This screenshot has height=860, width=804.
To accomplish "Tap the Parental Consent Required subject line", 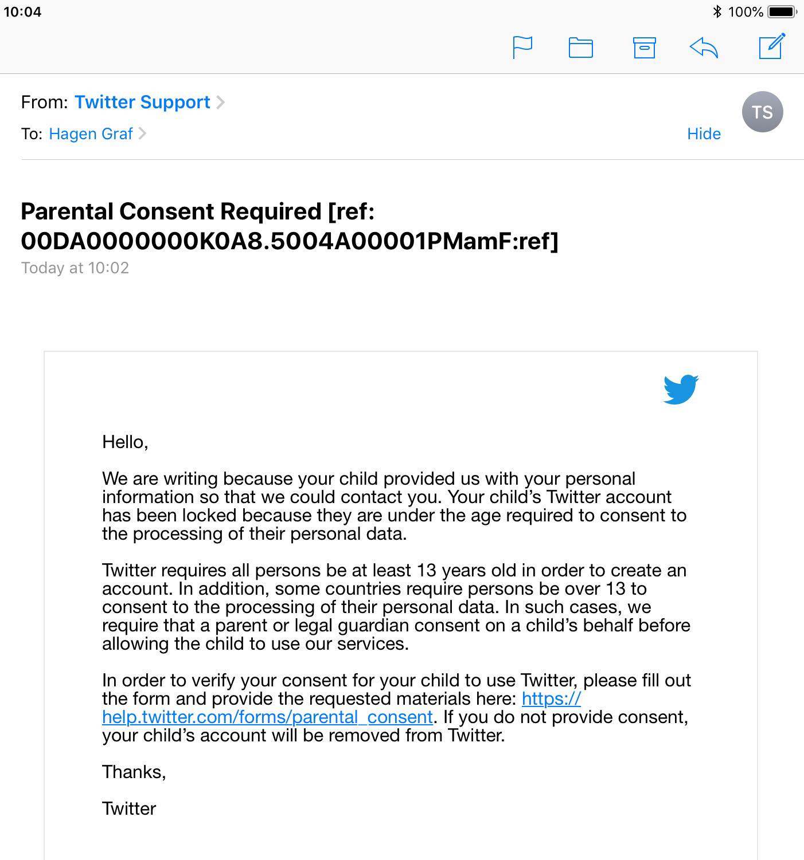I will pyautogui.click(x=290, y=226).
